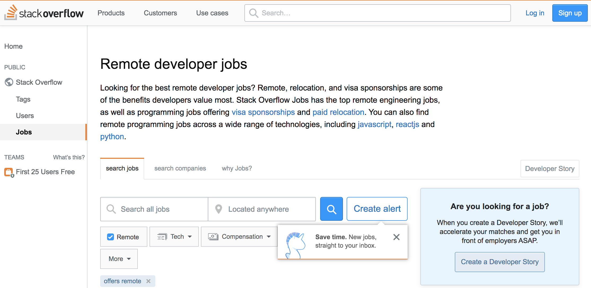Open the Products menu
591x288 pixels.
111,13
